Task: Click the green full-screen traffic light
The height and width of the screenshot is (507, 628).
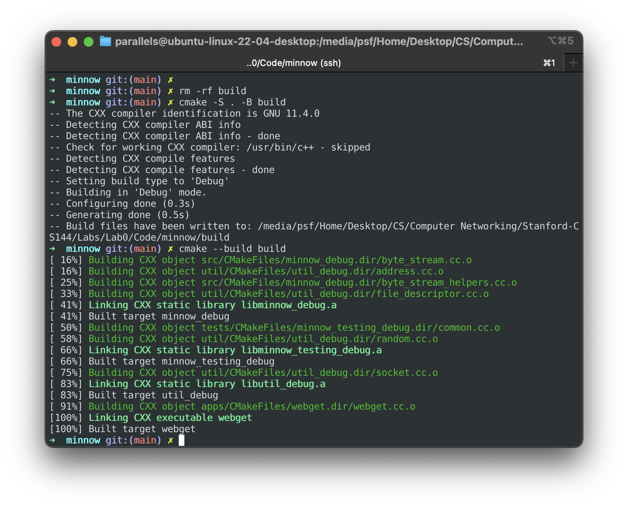Action: (x=88, y=41)
